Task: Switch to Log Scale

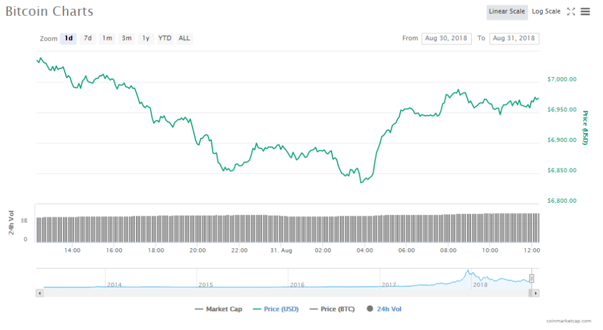Action: [546, 11]
